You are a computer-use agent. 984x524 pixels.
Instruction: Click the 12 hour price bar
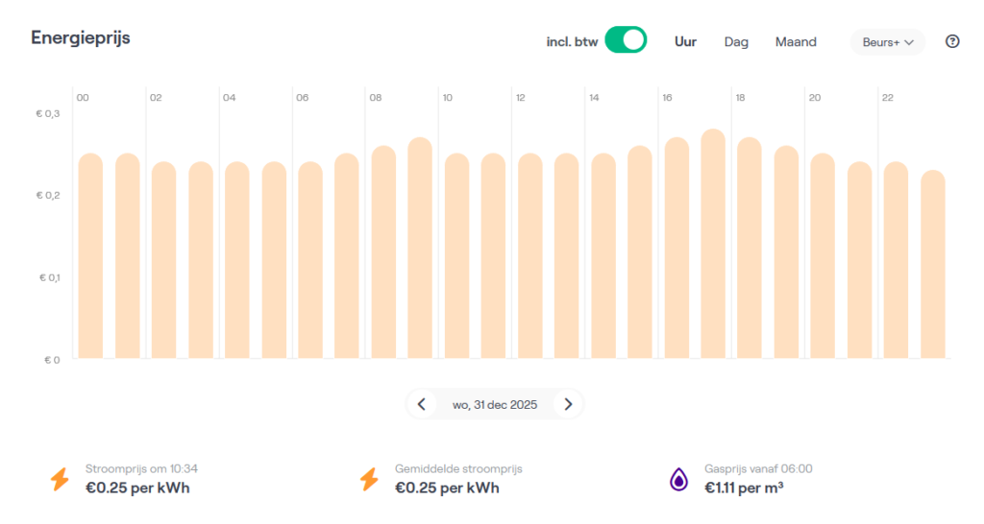530,257
